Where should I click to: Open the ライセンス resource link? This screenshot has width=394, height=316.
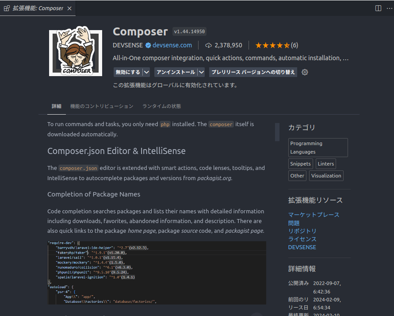click(x=302, y=239)
